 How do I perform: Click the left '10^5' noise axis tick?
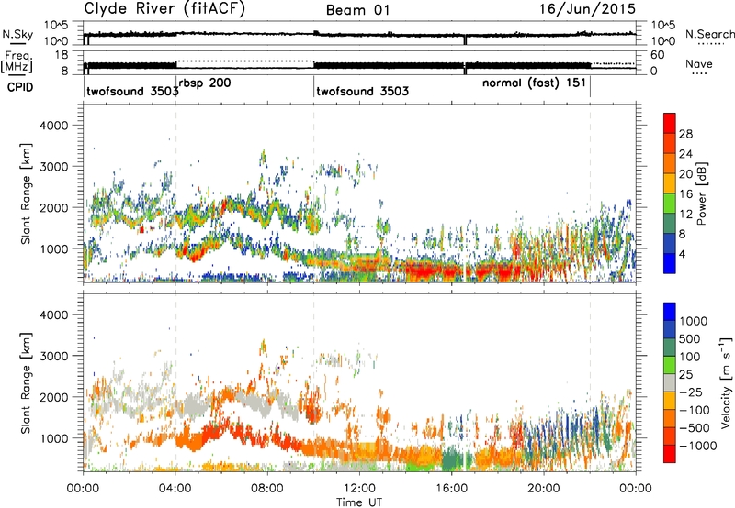[x=56, y=26]
